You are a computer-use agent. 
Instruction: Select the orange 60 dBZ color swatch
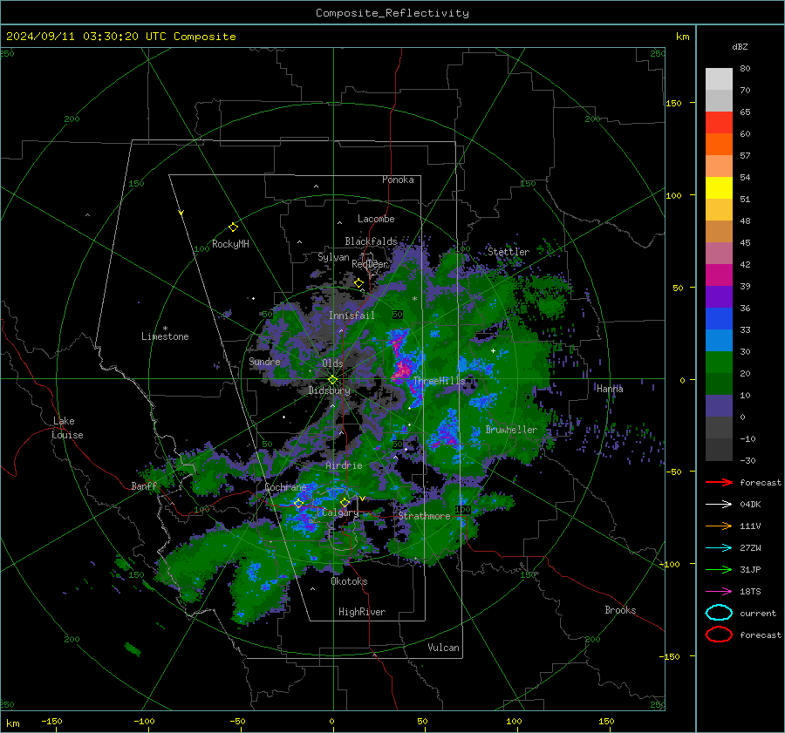pyautogui.click(x=719, y=144)
